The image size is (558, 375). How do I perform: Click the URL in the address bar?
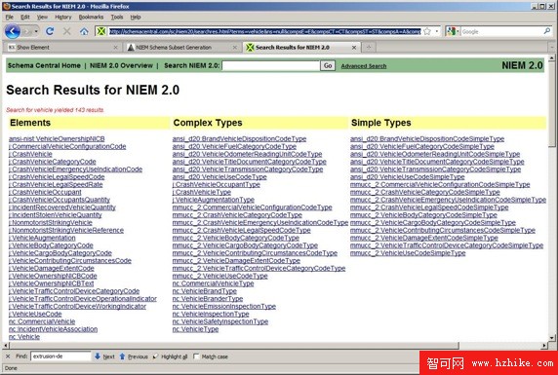(264, 31)
